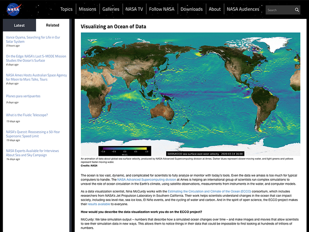Image resolution: width=309 pixels, height=232 pixels.
Task: Open the Downloads menu
Action: click(x=192, y=9)
